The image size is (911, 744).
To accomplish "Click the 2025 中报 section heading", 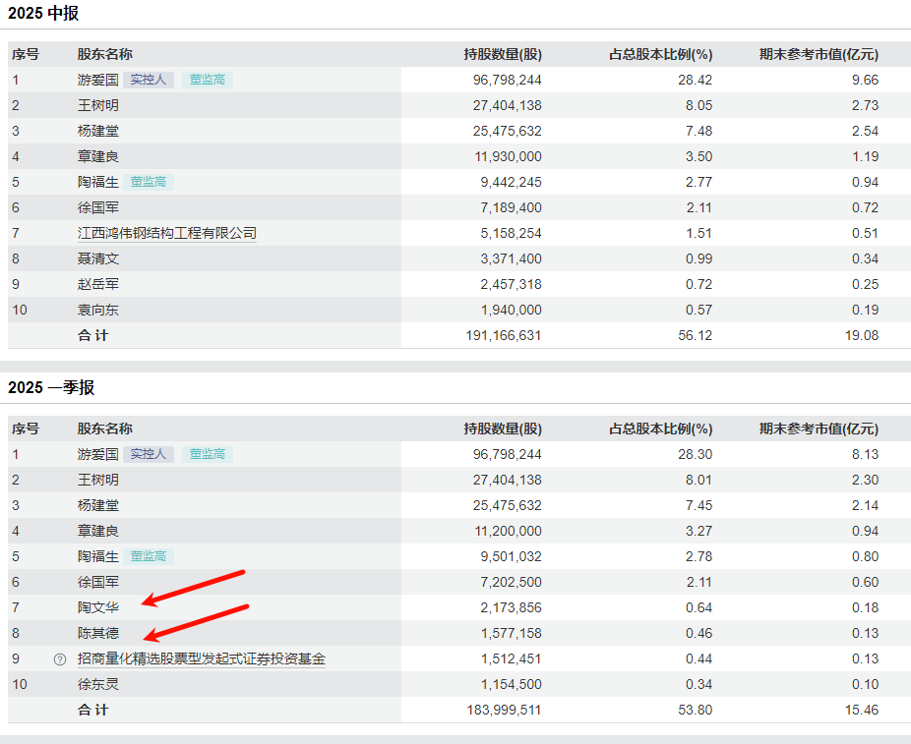I will point(43,14).
